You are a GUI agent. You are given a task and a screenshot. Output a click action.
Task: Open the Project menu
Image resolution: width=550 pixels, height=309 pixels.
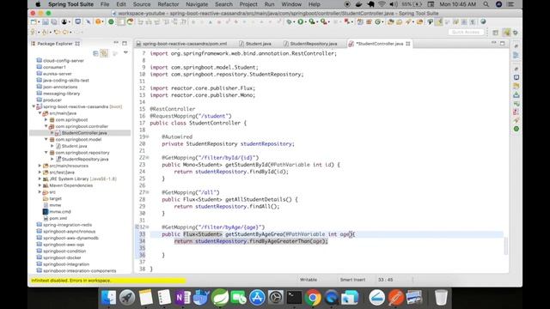coord(248,4)
